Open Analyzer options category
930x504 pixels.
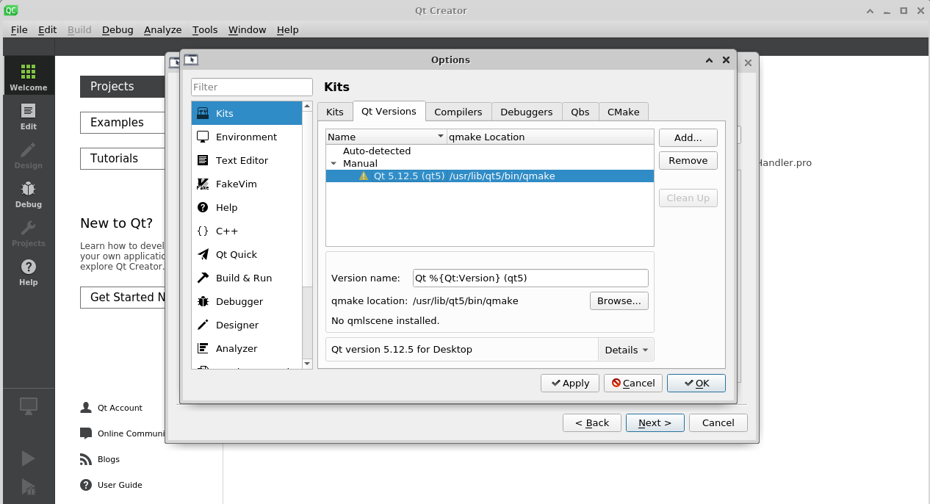point(247,348)
